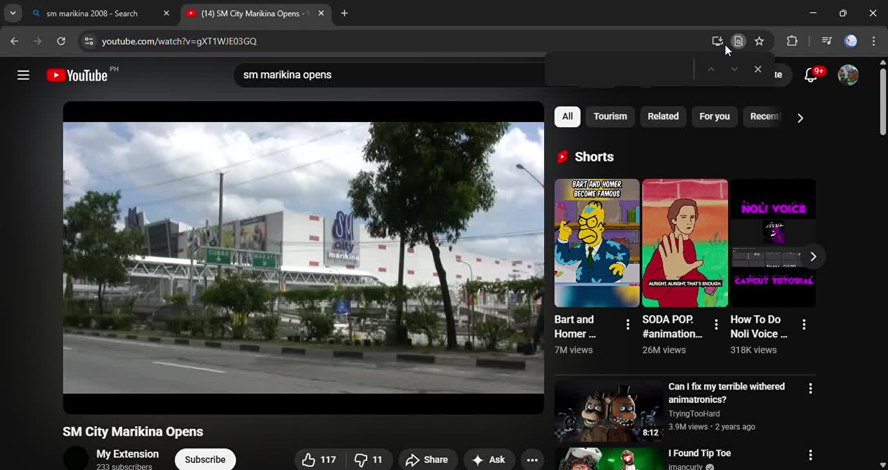Dislike the video with 11 dislikes
The width and height of the screenshot is (888, 470).
[369, 460]
